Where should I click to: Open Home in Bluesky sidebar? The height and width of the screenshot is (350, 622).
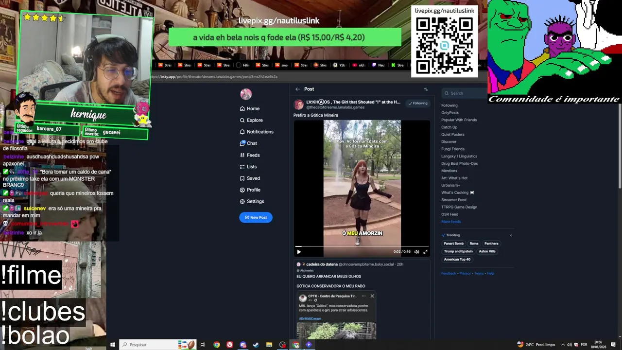250,108
